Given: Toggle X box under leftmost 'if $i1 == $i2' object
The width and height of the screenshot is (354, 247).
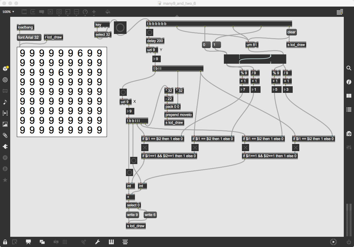Looking at the screenshot, I should (145, 148).
